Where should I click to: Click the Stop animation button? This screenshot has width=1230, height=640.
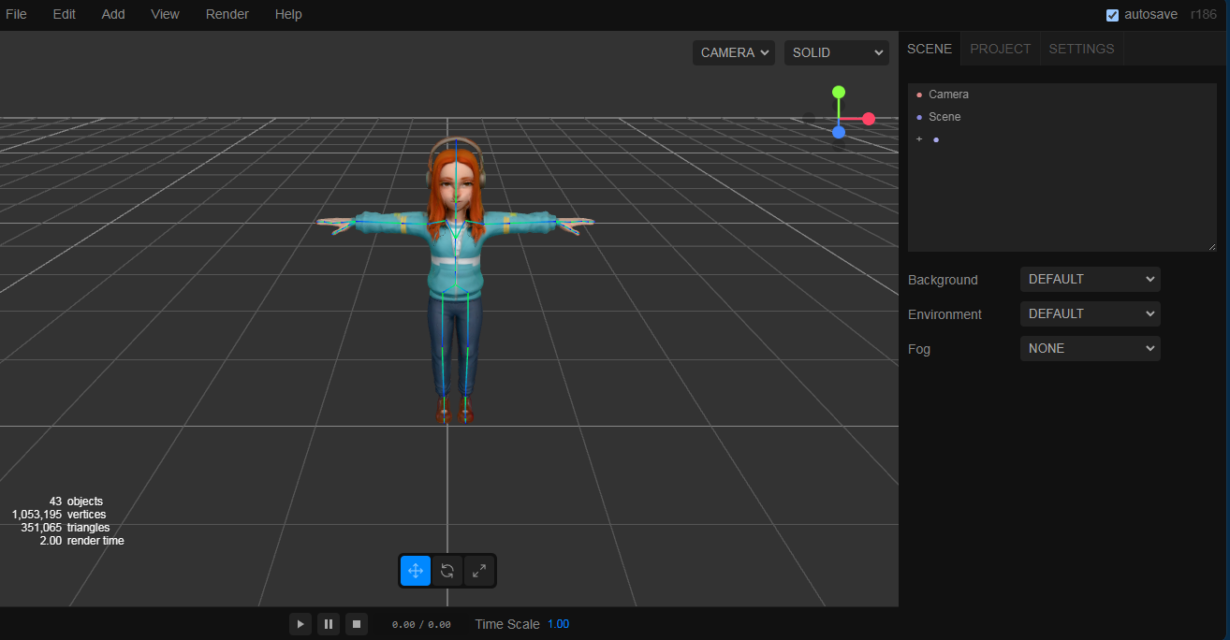tap(356, 624)
